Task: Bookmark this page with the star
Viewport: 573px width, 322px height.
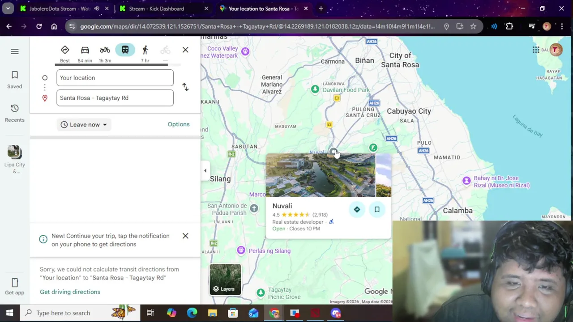Action: point(473,26)
